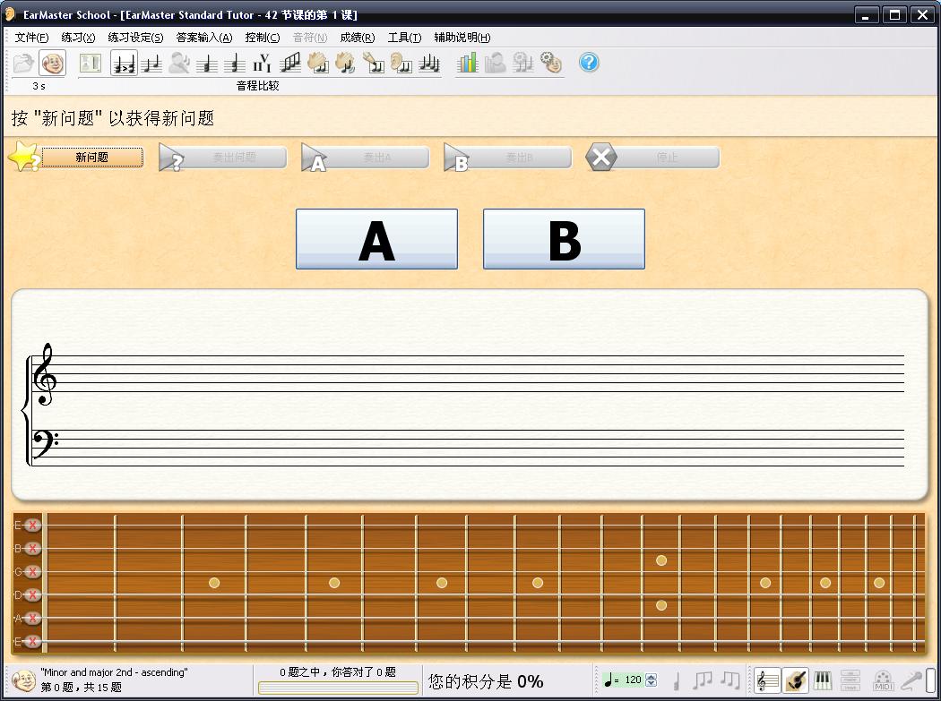Click the X mute marker on G string

[x=33, y=572]
